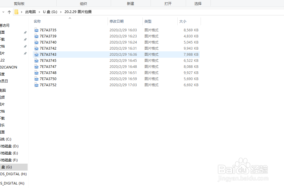
Task: Open recent locations dropdown arrow
Action: (3, 12)
